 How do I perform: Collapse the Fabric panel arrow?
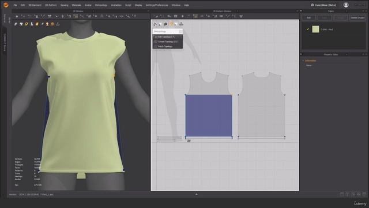301,11
